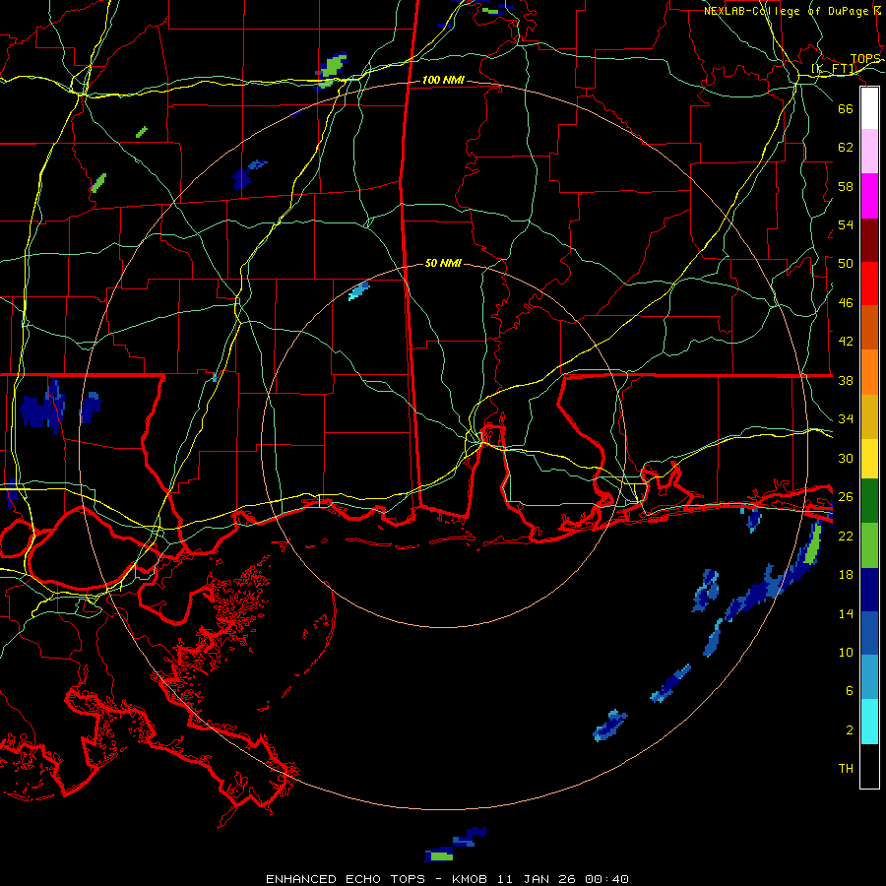Click the legend value "30"
886x886 pixels.
click(846, 458)
